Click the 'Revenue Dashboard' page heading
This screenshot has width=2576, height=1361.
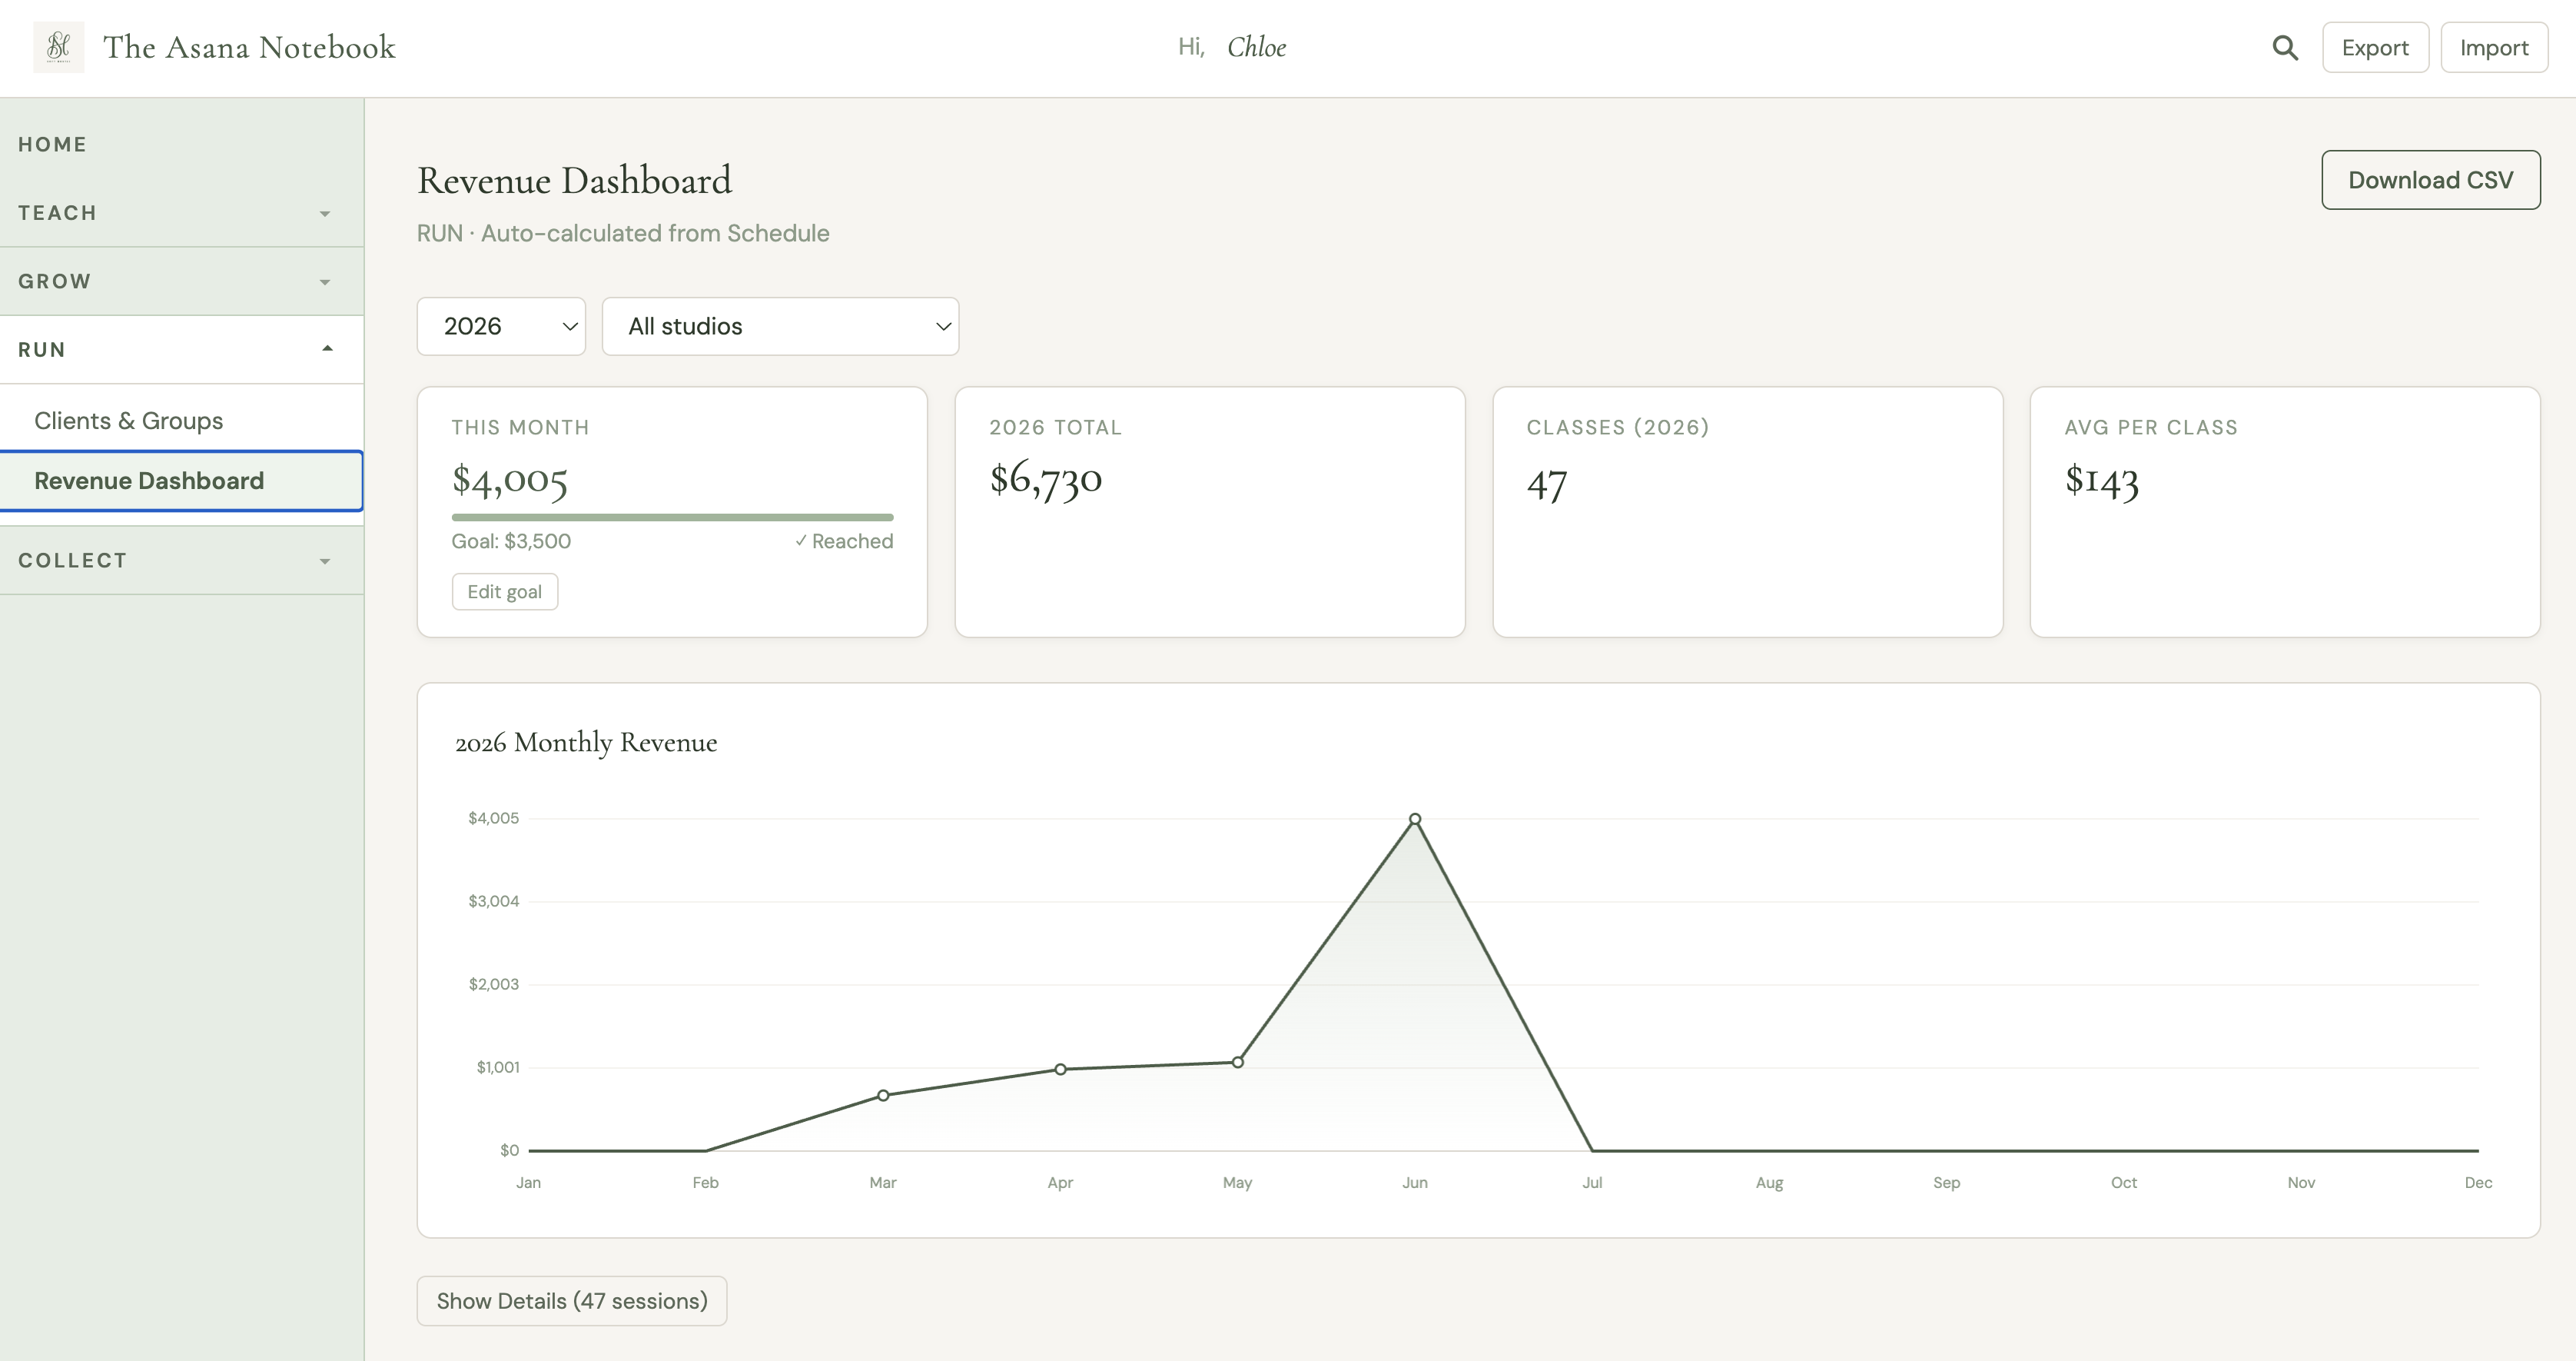(575, 180)
